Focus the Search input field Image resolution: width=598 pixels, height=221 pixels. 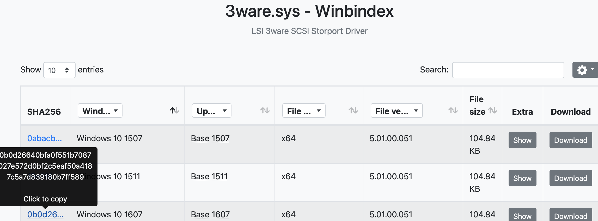coord(508,70)
